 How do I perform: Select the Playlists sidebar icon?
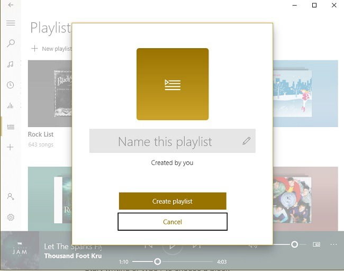tap(11, 127)
